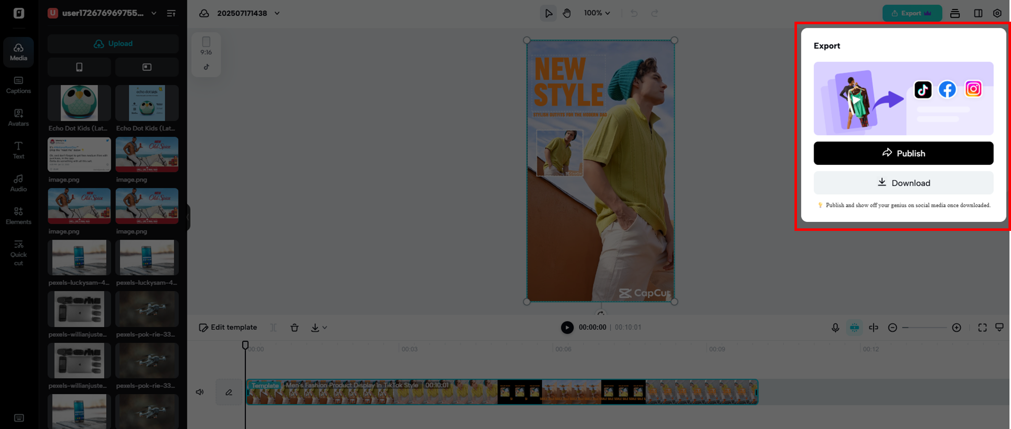
Task: Choose the pointer select tool
Action: (x=548, y=13)
